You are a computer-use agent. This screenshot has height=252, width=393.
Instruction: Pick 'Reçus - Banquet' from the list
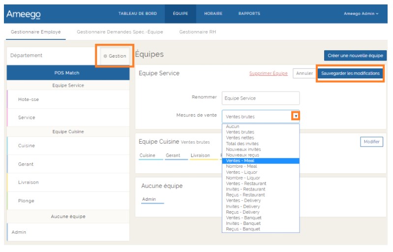pyautogui.click(x=243, y=229)
